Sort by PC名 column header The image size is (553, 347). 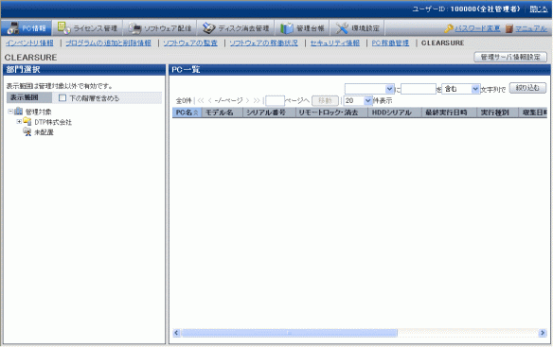187,113
